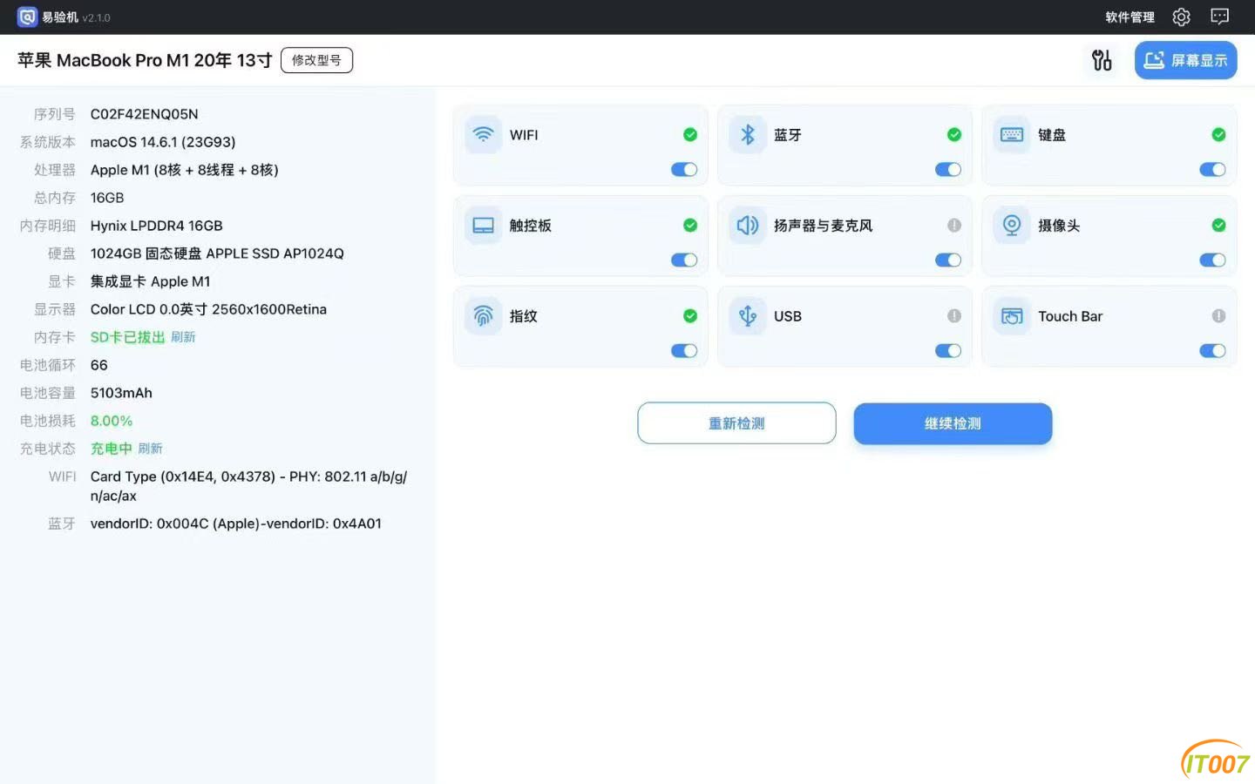
Task: Open settings gear in title bar
Action: pos(1181,17)
